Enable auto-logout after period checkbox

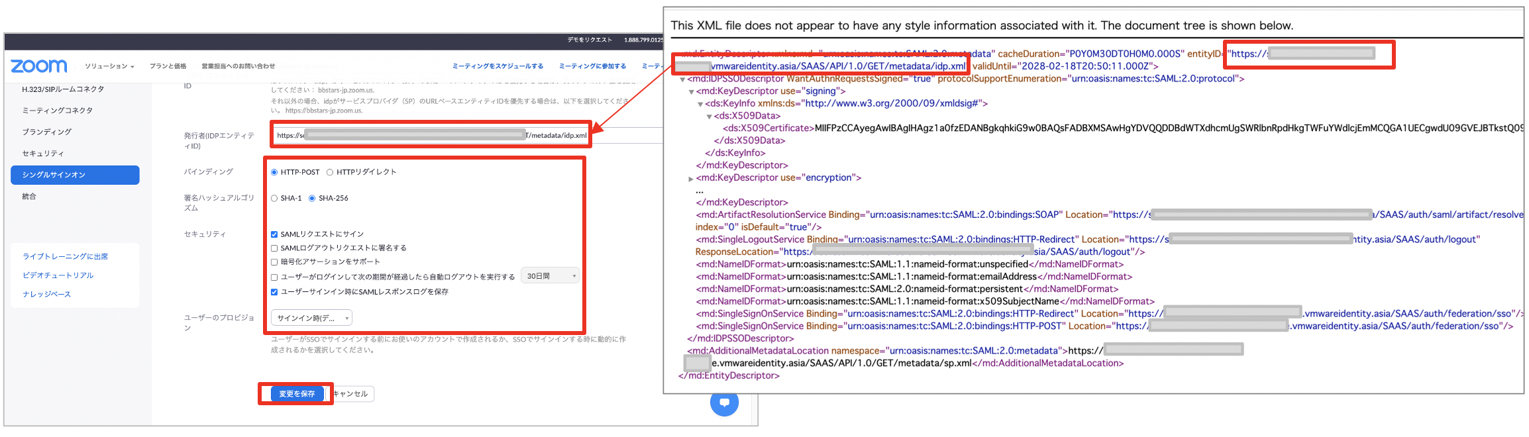pos(274,277)
